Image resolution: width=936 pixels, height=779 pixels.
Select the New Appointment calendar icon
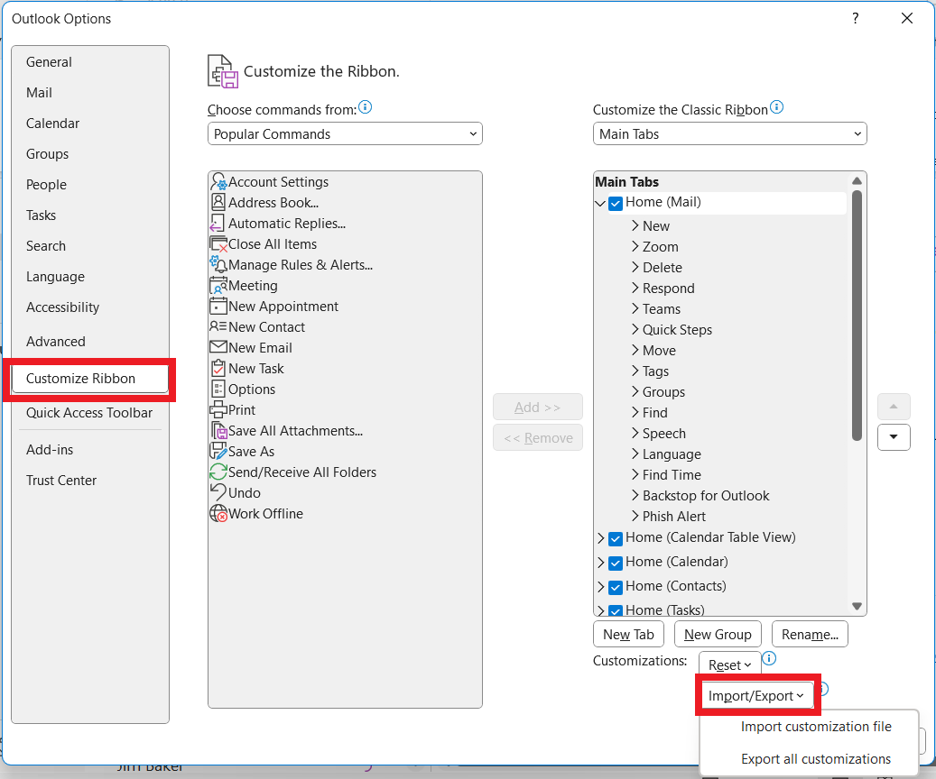[x=218, y=306]
